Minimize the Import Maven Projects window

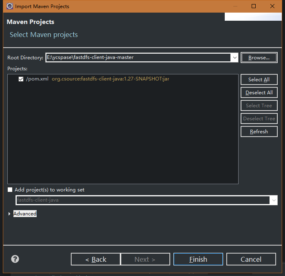(235, 6)
